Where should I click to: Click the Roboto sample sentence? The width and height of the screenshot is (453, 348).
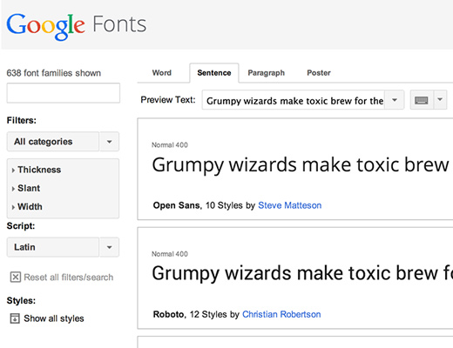click(302, 274)
